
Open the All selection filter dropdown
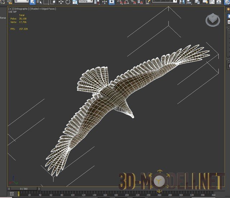[21, 1]
